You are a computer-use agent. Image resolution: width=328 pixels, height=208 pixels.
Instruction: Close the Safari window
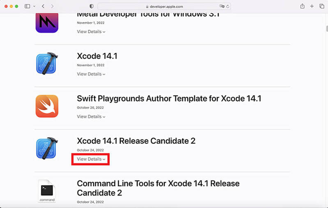point(6,6)
